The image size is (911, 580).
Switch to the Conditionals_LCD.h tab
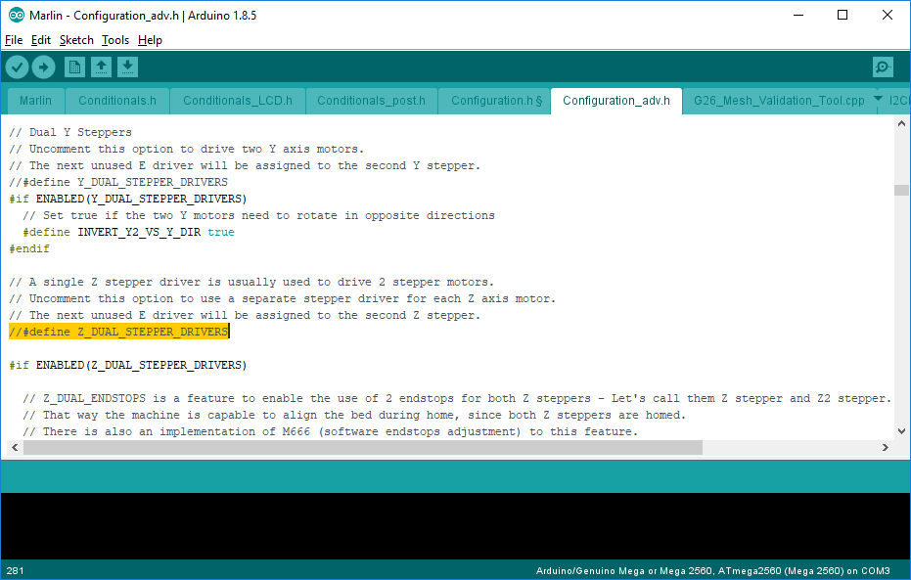237,100
